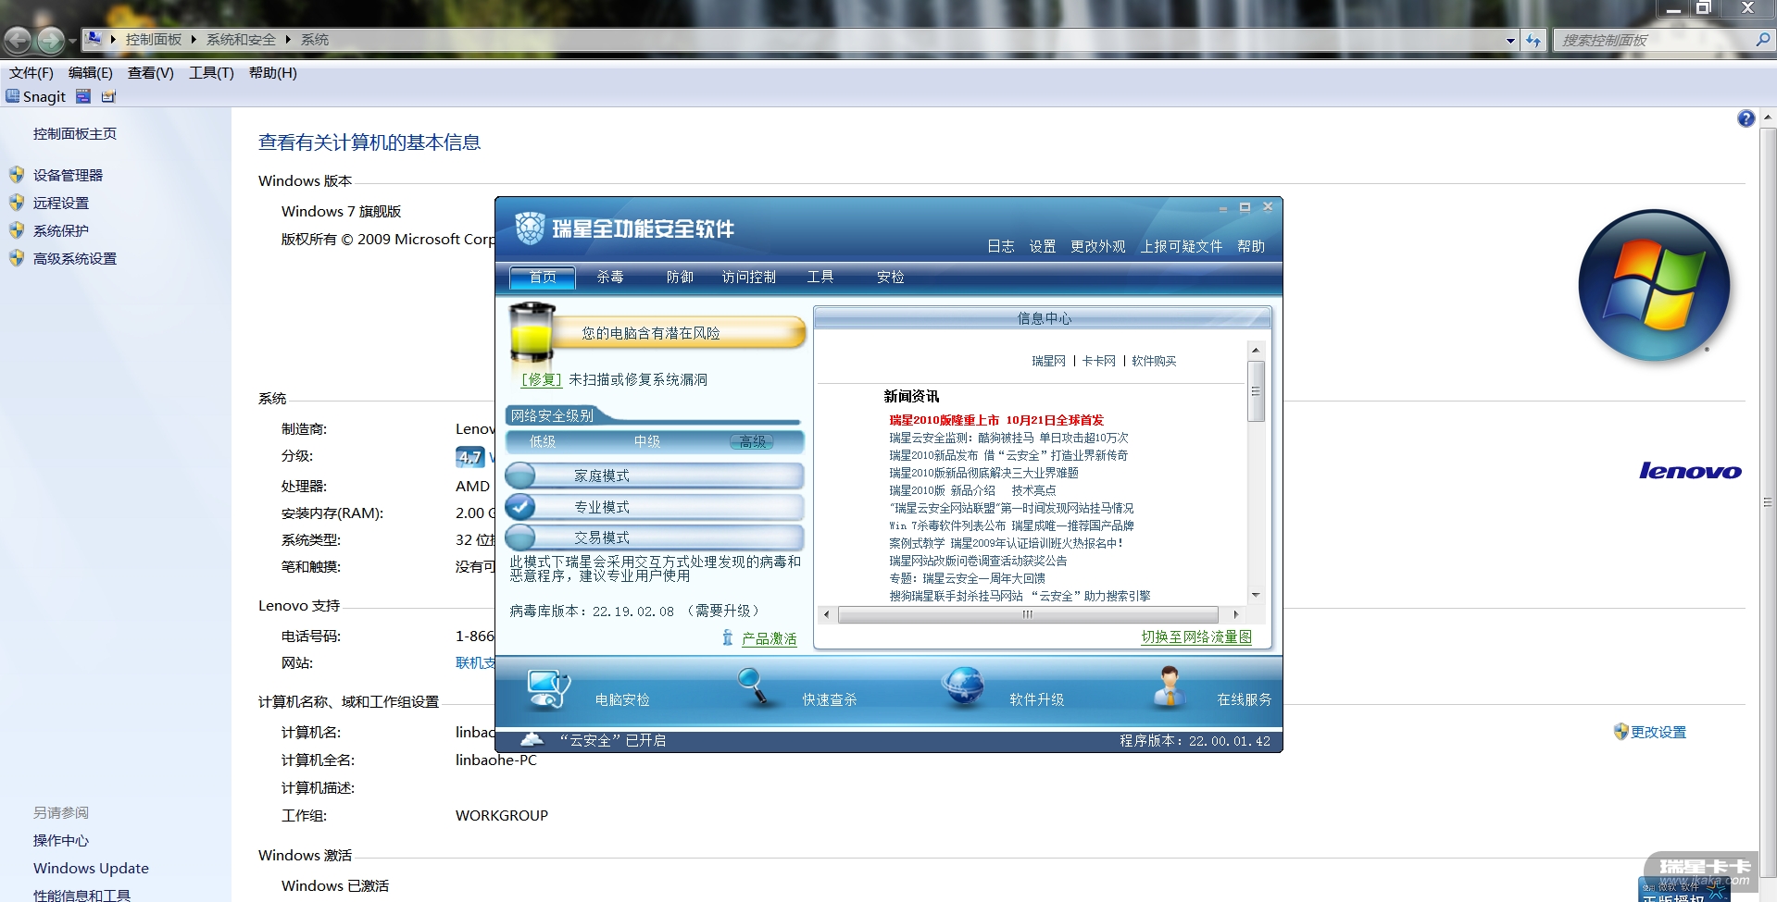Click the 产品激活 link
This screenshot has height=902, width=1777.
coord(770,638)
